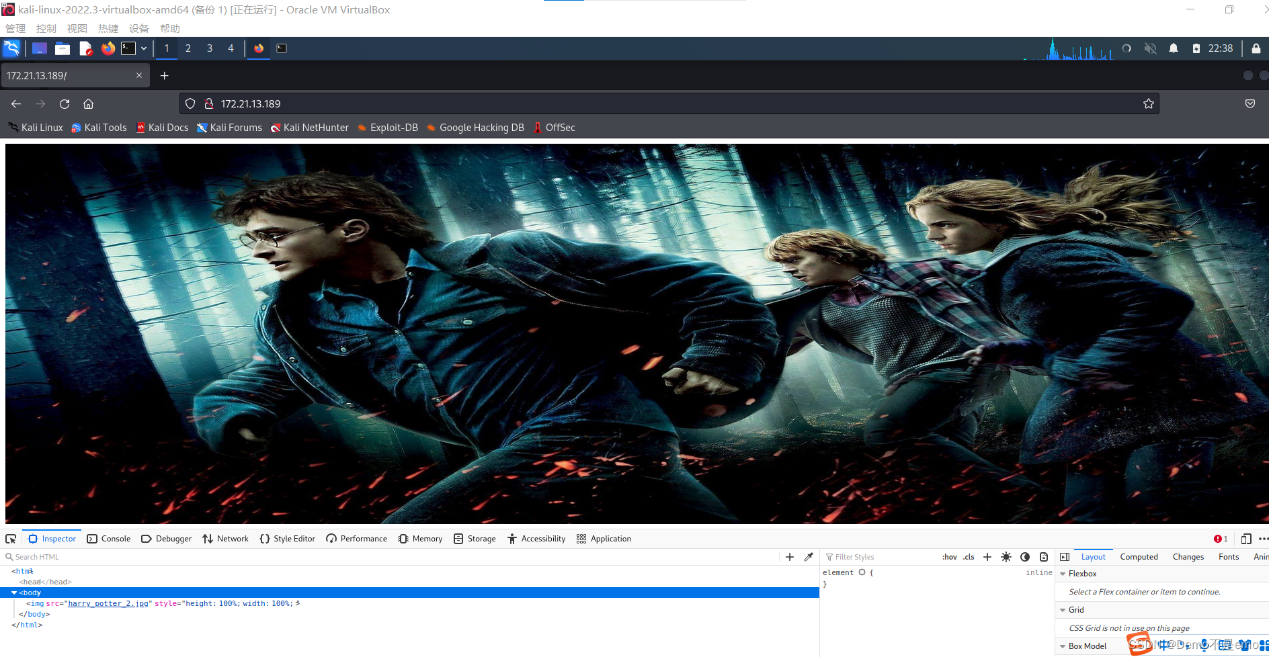The height and width of the screenshot is (657, 1269).
Task: Expand the terminal launcher dropdown arrow
Action: 144,48
